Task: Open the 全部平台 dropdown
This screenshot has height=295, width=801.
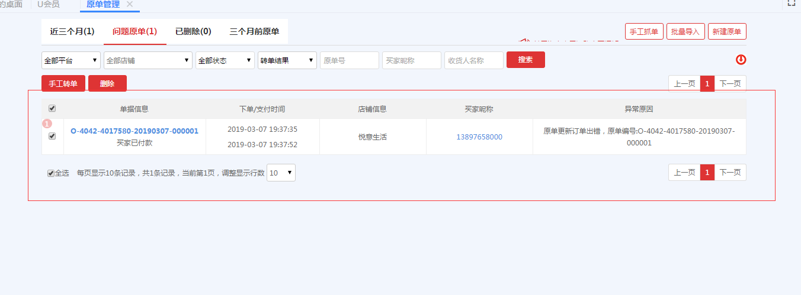Action: point(71,60)
